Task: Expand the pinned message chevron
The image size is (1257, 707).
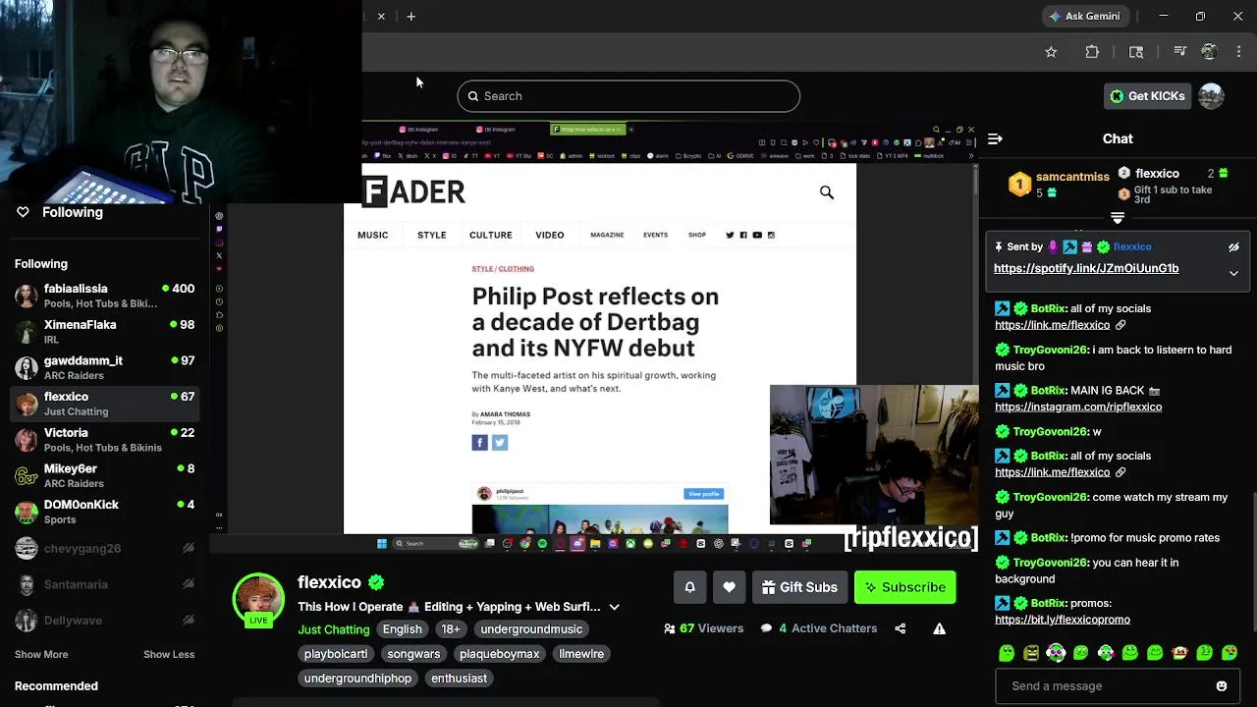Action: click(1233, 273)
